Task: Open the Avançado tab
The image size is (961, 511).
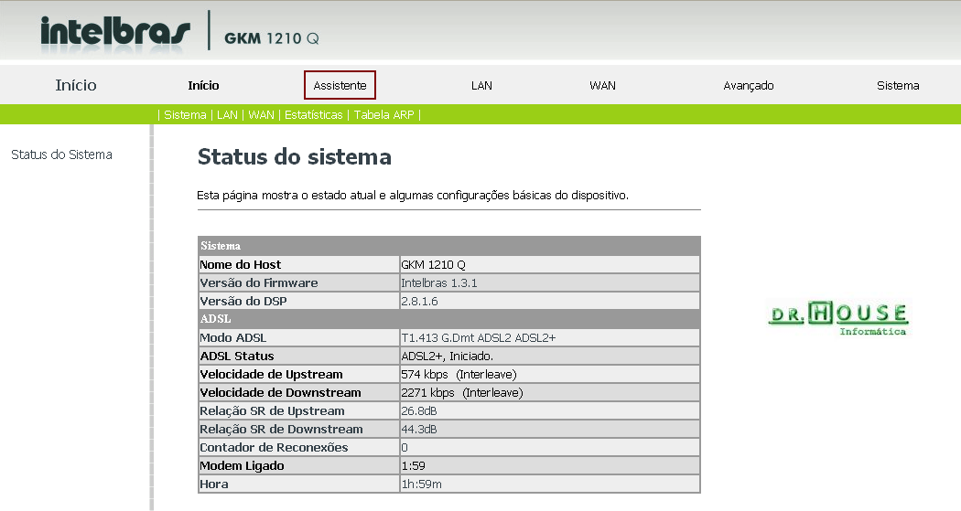Action: pyautogui.click(x=749, y=86)
